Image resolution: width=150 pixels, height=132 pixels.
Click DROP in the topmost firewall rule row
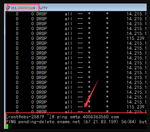pos(41,14)
